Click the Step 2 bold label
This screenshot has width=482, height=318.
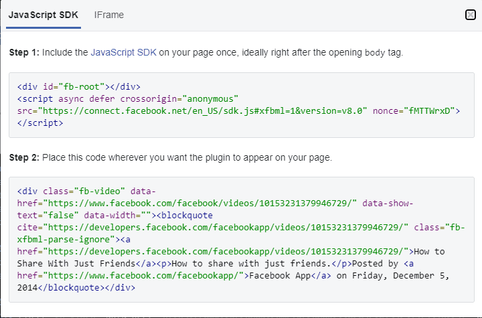pos(24,158)
